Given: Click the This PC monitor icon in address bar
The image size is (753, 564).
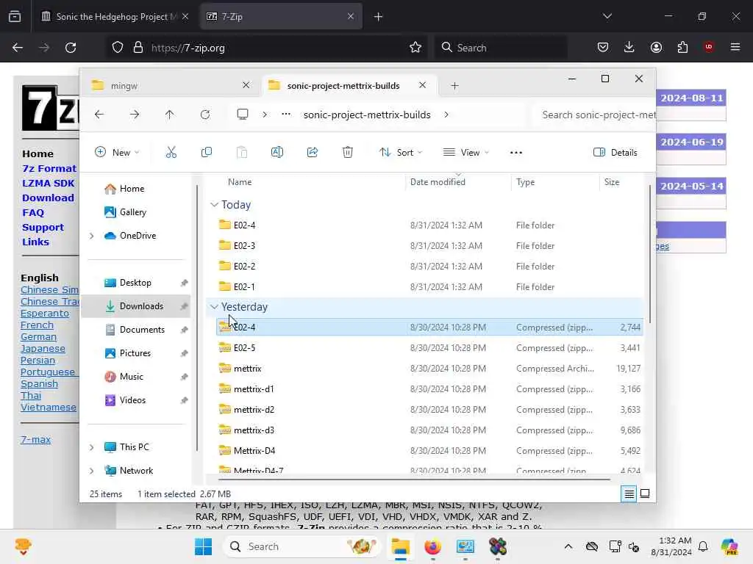Looking at the screenshot, I should point(243,114).
